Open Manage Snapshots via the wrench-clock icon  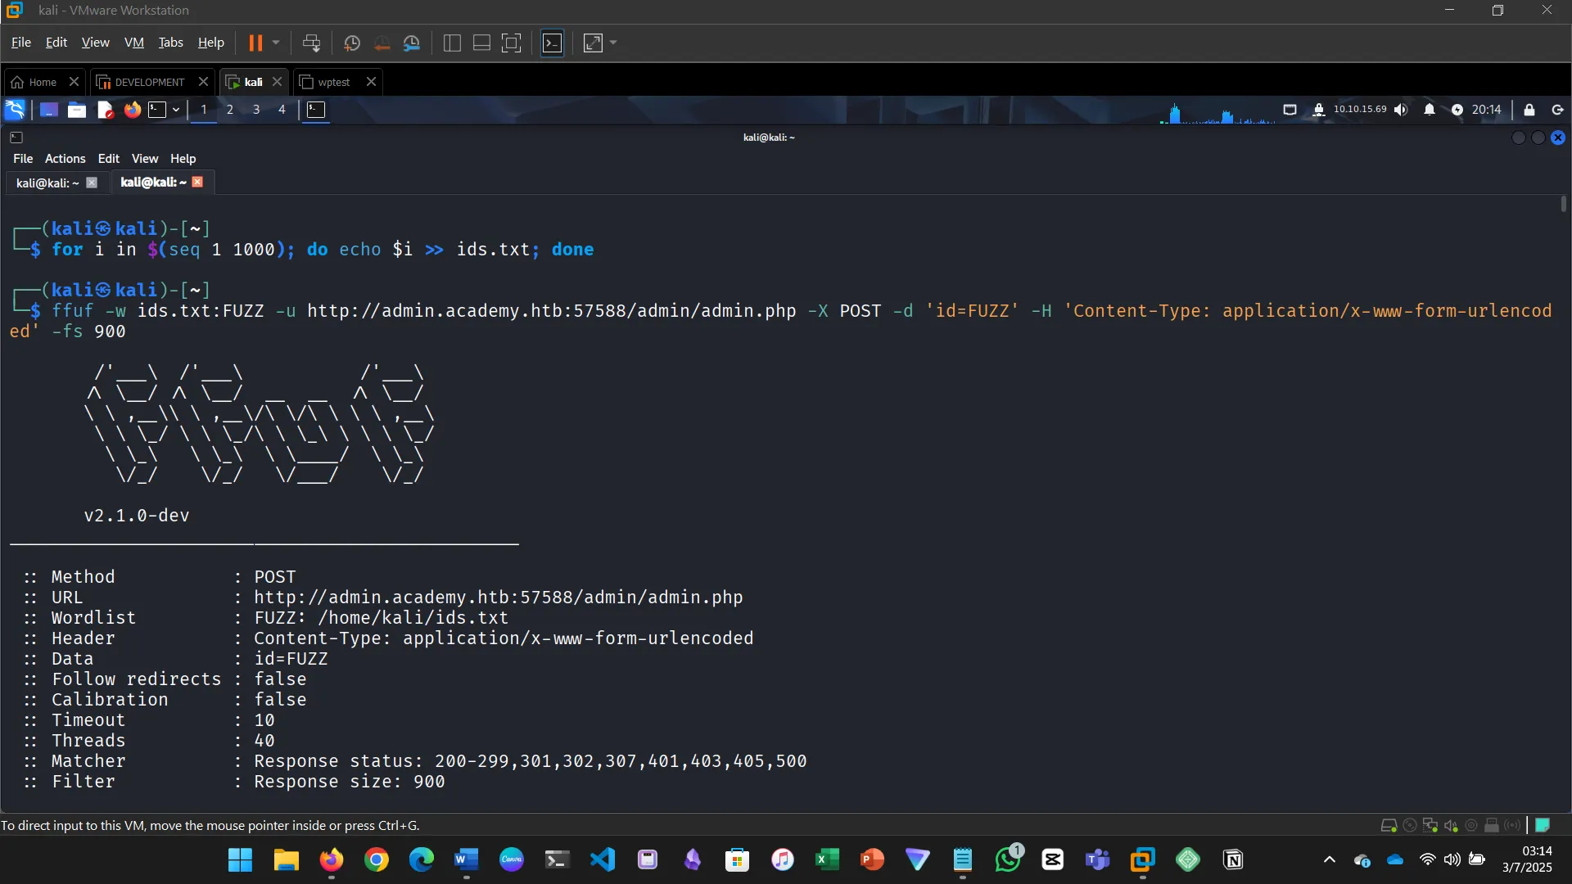point(412,43)
